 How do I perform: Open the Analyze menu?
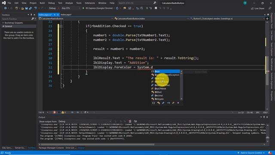[x=69, y=3]
